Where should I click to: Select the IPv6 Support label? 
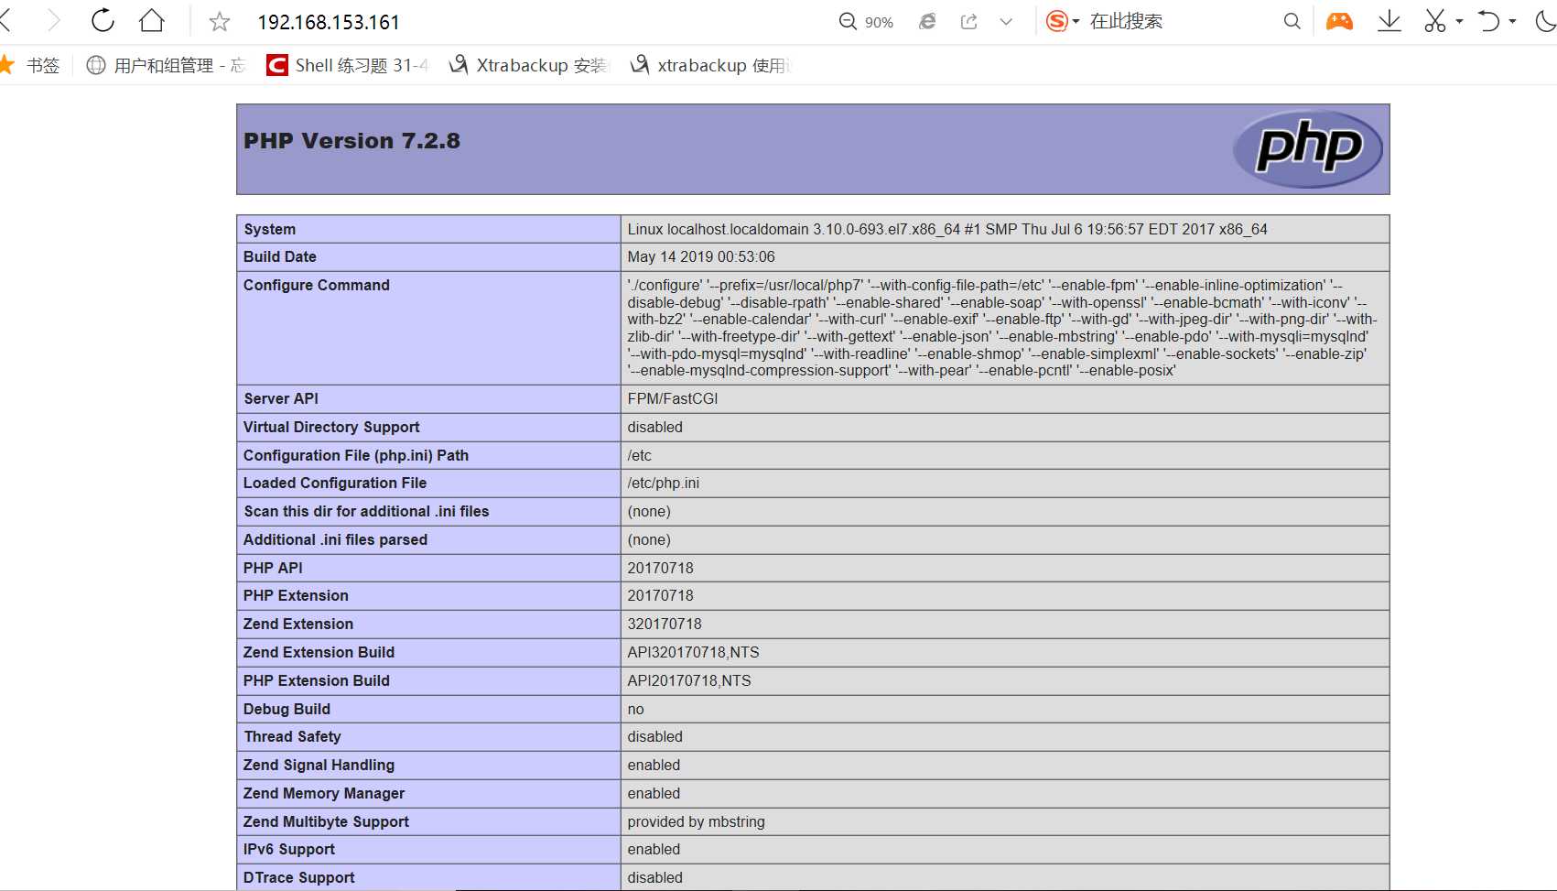(x=289, y=849)
